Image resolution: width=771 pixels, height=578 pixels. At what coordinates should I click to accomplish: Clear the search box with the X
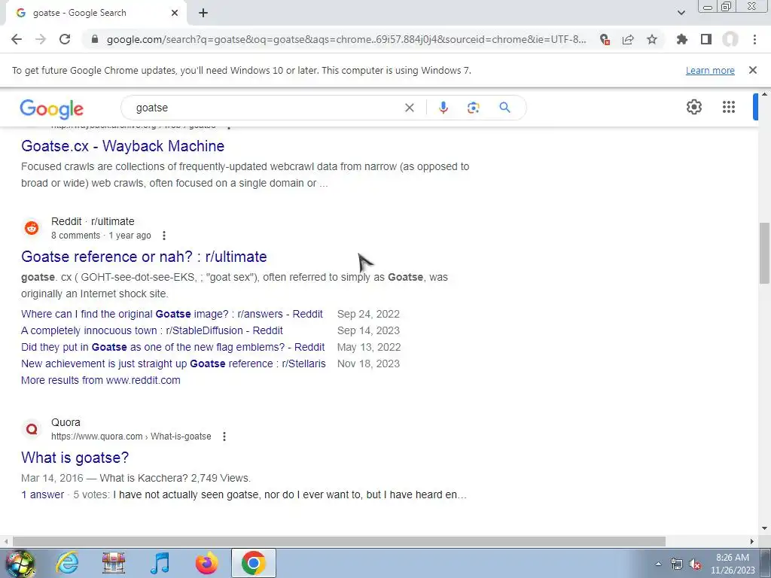coord(409,108)
